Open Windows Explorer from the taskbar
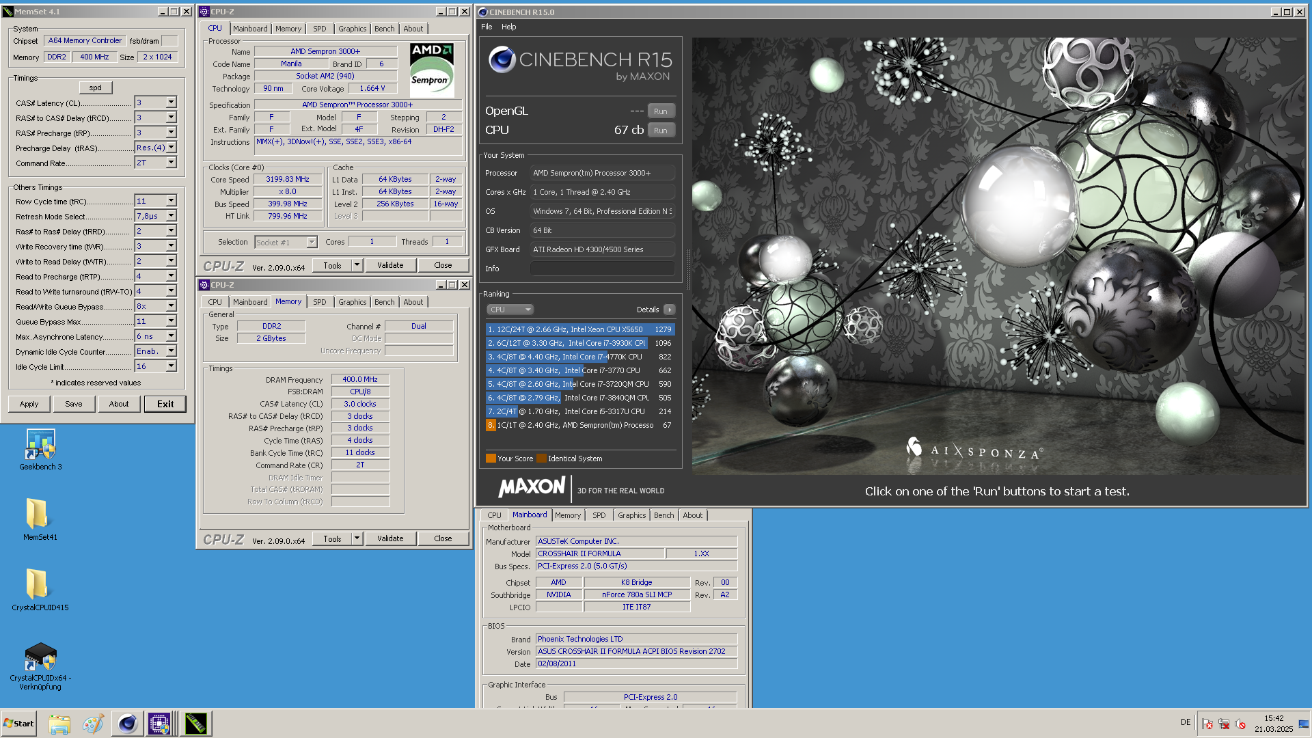Viewport: 1312px width, 738px height. pos(59,724)
